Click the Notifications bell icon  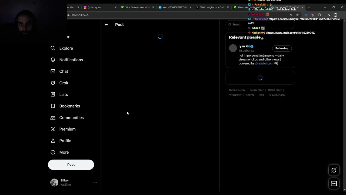(x=53, y=60)
